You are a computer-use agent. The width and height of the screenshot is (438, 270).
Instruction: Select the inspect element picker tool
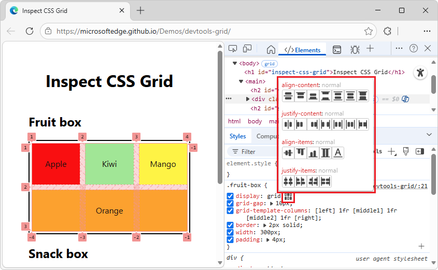pos(233,49)
